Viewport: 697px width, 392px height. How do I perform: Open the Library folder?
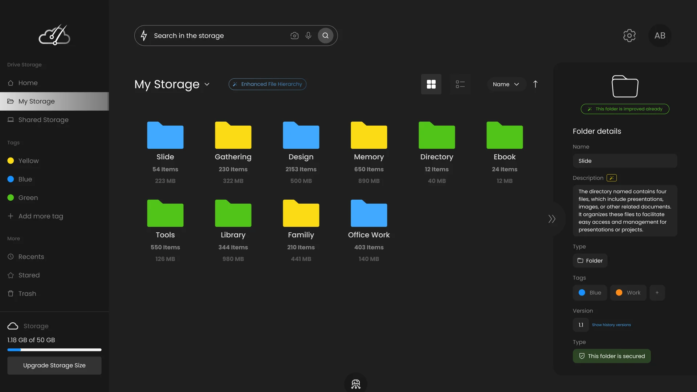(x=233, y=213)
